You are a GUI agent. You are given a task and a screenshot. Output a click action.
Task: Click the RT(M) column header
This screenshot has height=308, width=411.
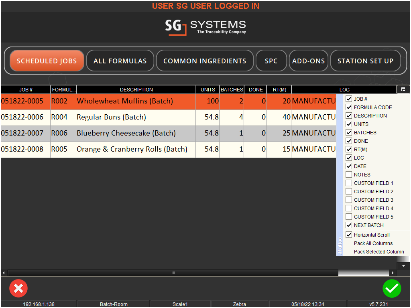coord(279,89)
